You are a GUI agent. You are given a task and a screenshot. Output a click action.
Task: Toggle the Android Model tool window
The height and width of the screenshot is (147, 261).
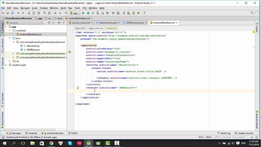pos(257,119)
